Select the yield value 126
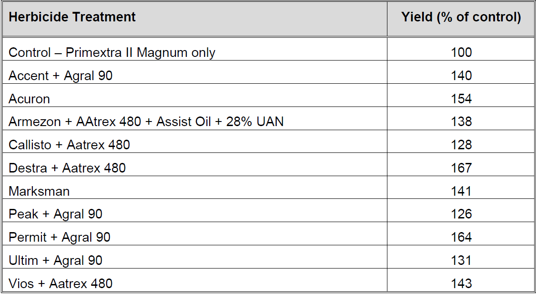This screenshot has height=294, width=536. pyautogui.click(x=461, y=214)
